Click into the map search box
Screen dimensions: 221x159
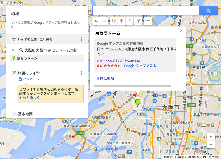(146, 11)
